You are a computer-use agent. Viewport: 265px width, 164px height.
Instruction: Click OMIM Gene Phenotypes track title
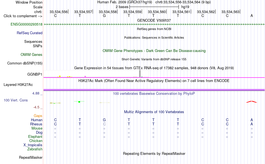tap(154, 51)
